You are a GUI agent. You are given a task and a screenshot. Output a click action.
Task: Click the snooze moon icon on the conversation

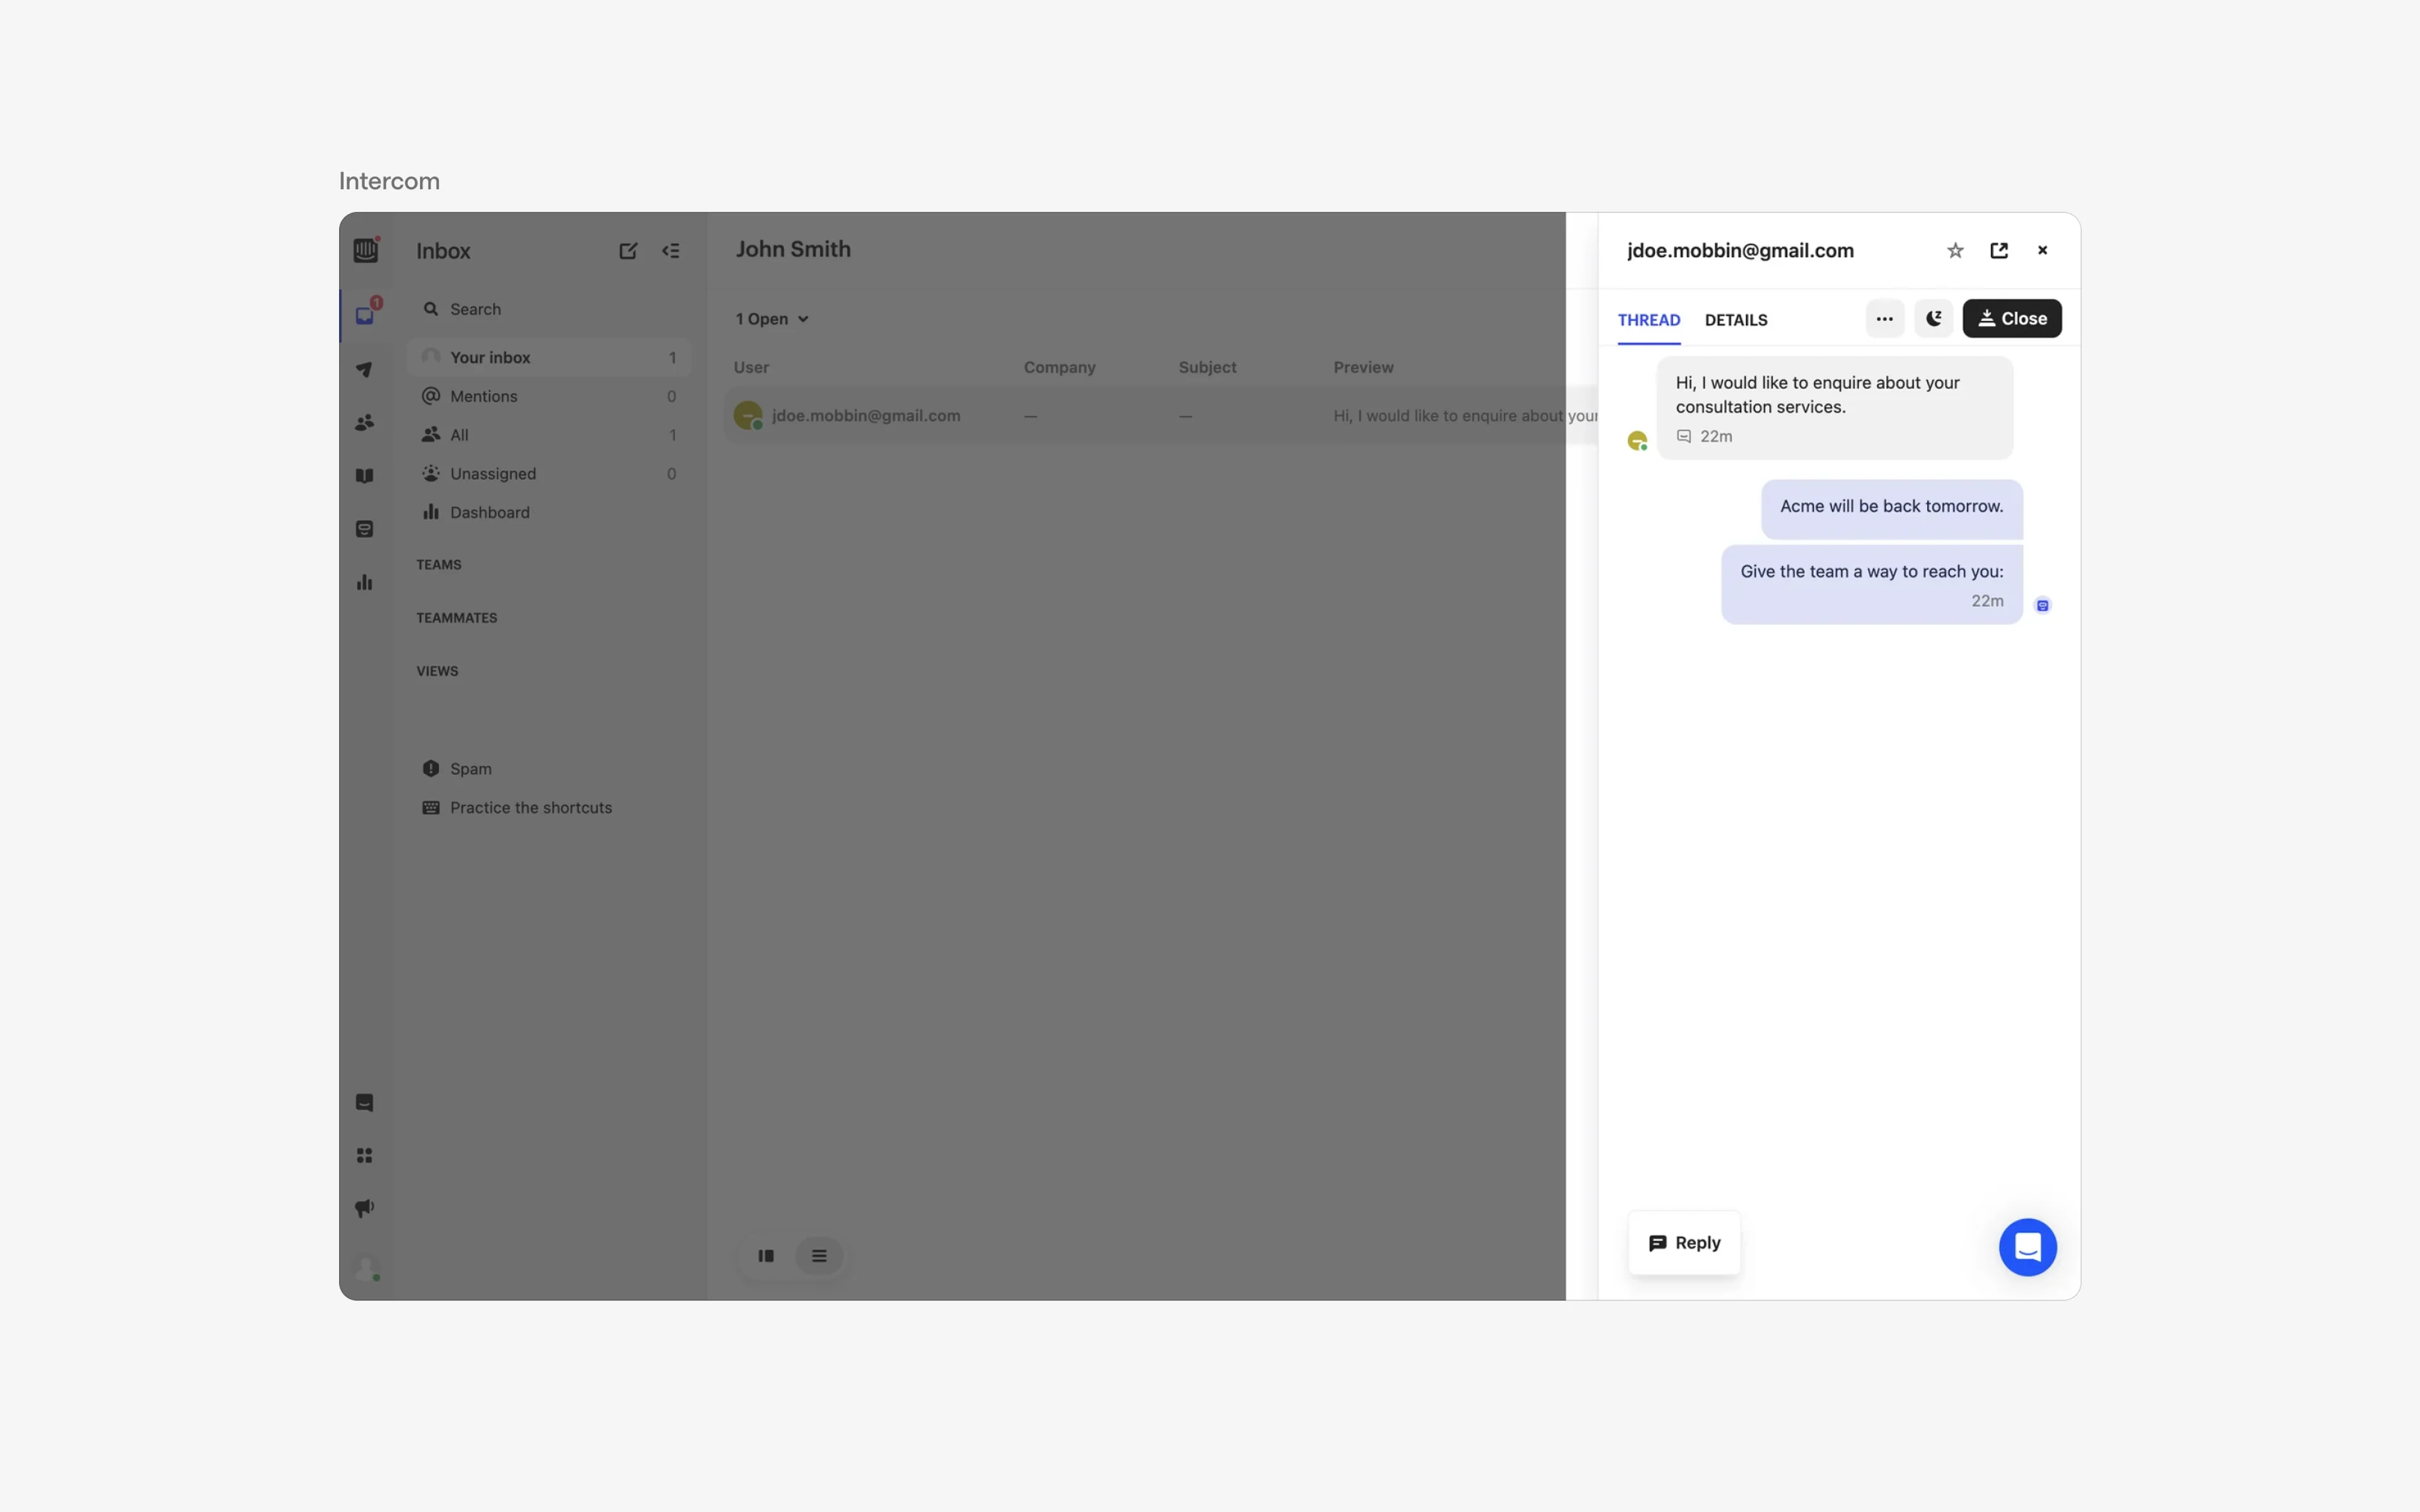point(1932,318)
